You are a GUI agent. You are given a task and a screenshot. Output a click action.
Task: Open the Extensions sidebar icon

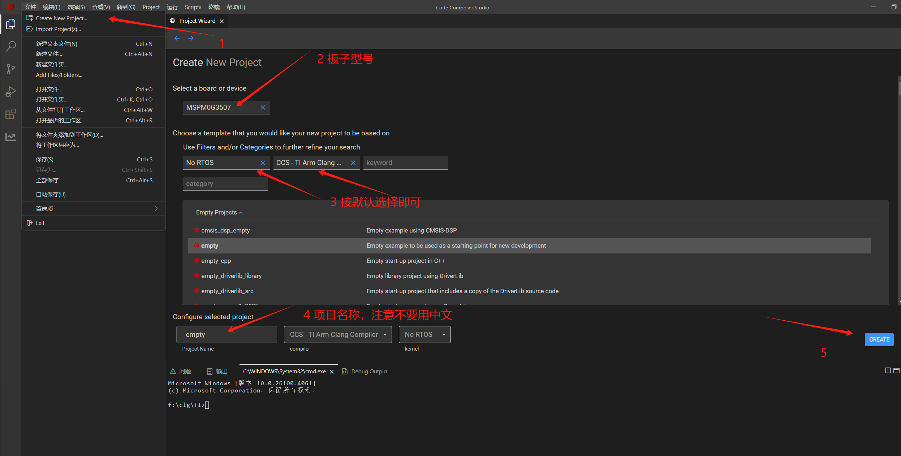pos(11,114)
